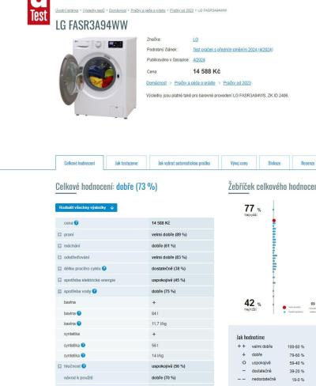The width and height of the screenshot is (316, 386).
Task: Click velmi dobře legend entry
Action: coord(262,346)
